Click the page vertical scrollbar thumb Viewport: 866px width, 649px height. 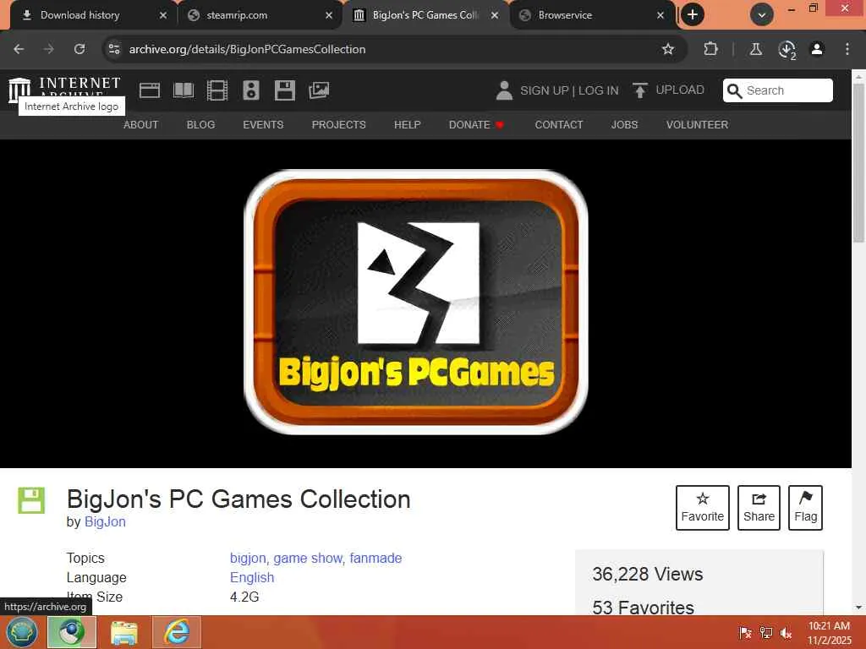(x=858, y=163)
